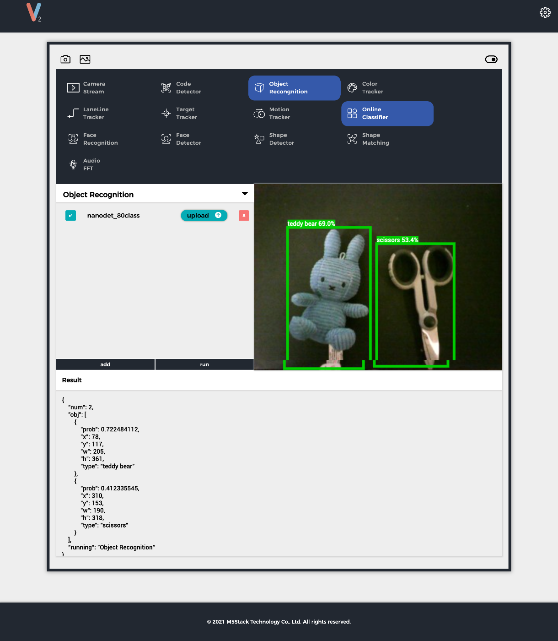Screen dimensions: 558x641
Task: Click the Camera Stream play icon
Action: 73,88
